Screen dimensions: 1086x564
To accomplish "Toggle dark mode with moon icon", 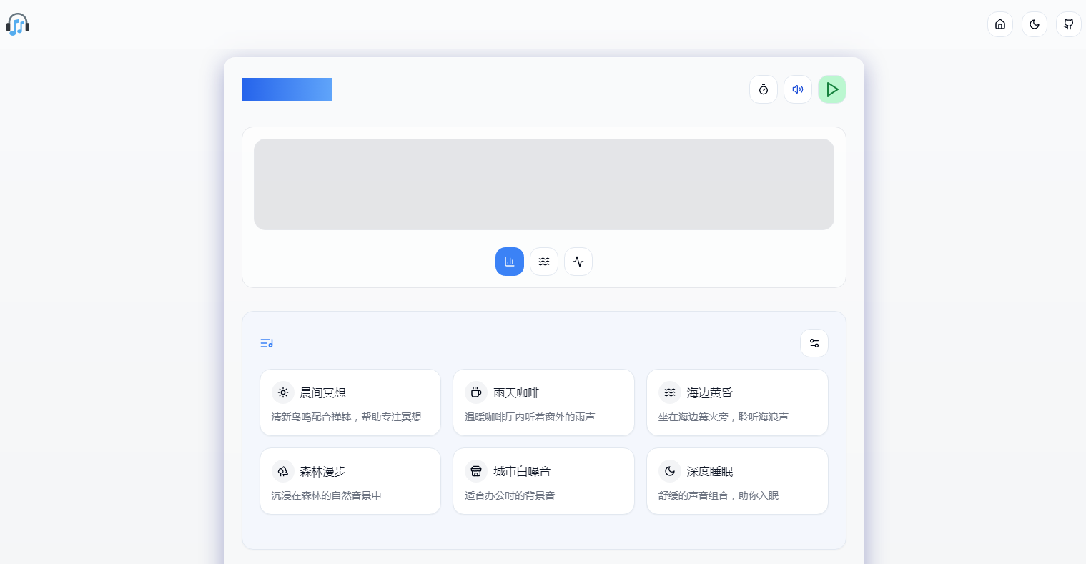I will coord(1035,24).
